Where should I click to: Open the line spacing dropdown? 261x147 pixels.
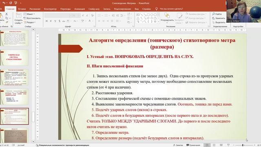[122, 16]
